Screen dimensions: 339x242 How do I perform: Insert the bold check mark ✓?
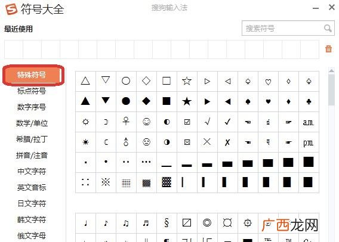(227, 122)
